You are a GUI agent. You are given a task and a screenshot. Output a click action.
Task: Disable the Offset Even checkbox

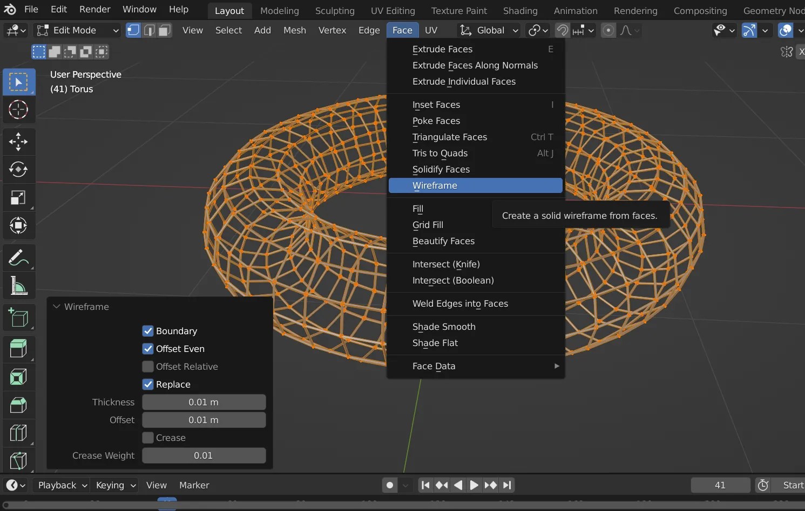(148, 349)
